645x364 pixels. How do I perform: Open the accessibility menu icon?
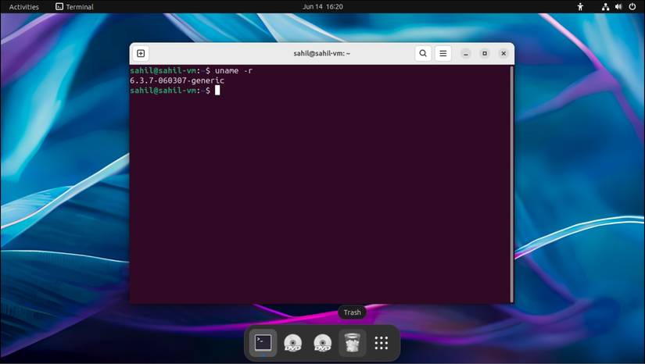[580, 7]
